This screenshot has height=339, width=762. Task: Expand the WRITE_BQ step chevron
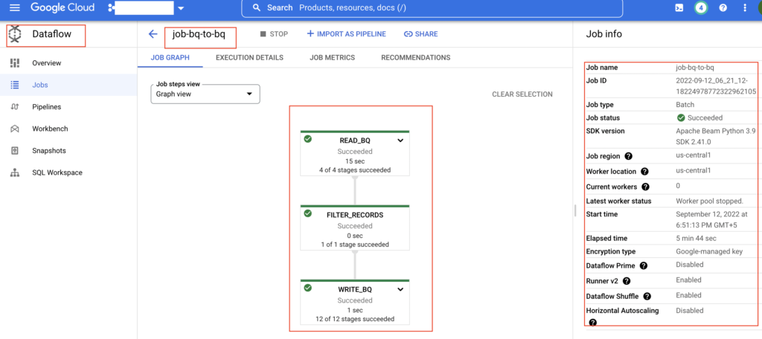click(400, 289)
